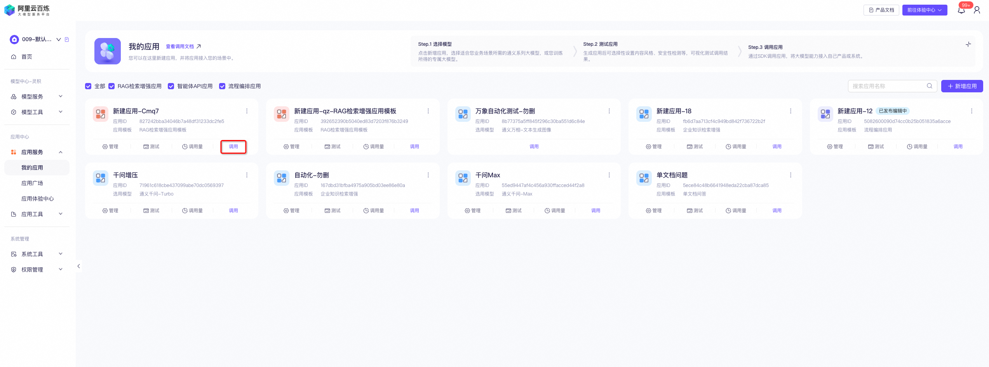The width and height of the screenshot is (989, 367).
Task: Open more options for 新建应用-12
Action: coord(972,111)
